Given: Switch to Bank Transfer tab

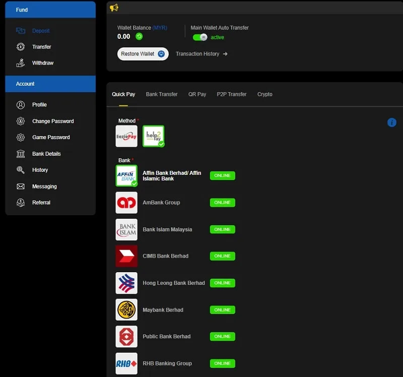Looking at the screenshot, I should [x=162, y=94].
